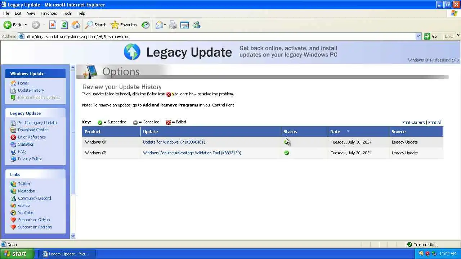Open the View menu

pos(31,13)
